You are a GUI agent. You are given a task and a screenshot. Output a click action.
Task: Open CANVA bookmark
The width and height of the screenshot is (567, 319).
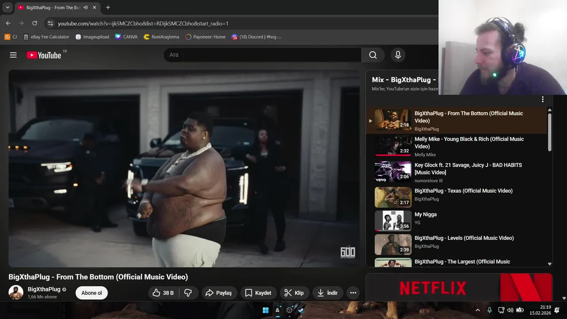126,37
